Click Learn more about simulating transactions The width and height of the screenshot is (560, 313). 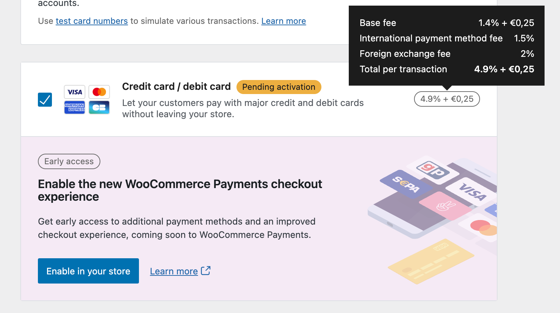pyautogui.click(x=284, y=21)
